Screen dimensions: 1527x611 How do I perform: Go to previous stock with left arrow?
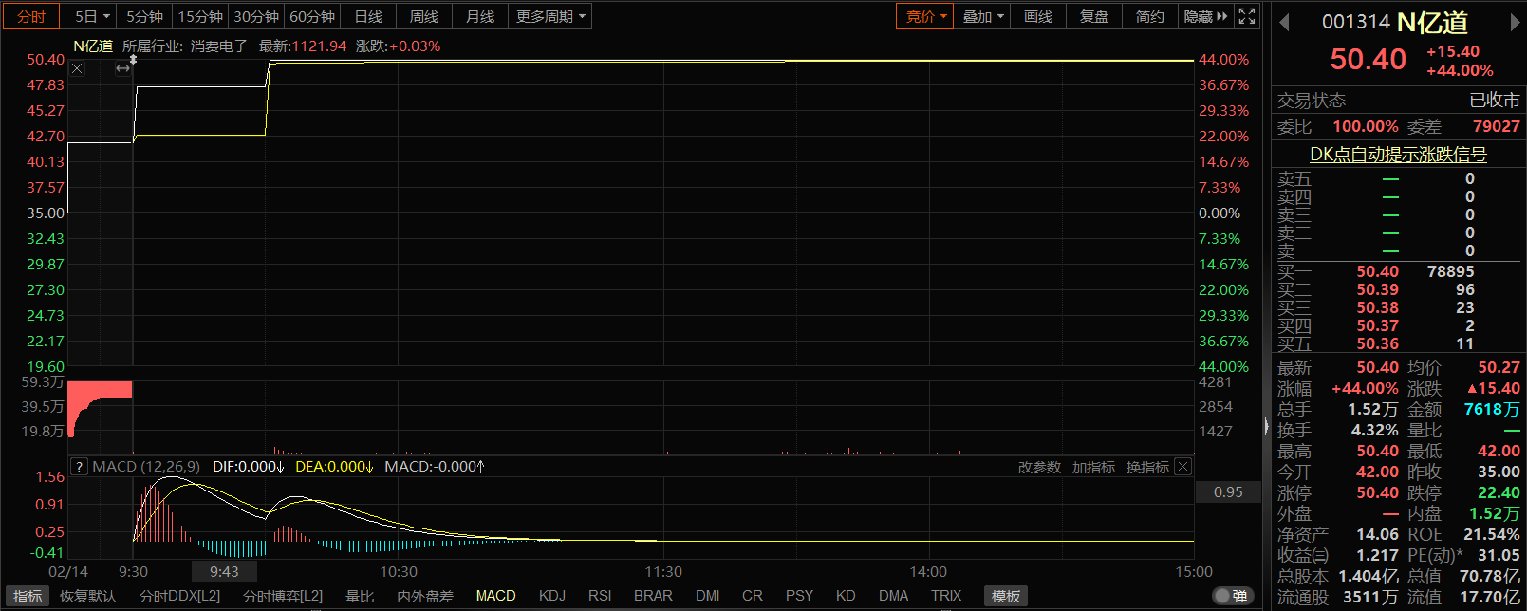coord(1284,23)
